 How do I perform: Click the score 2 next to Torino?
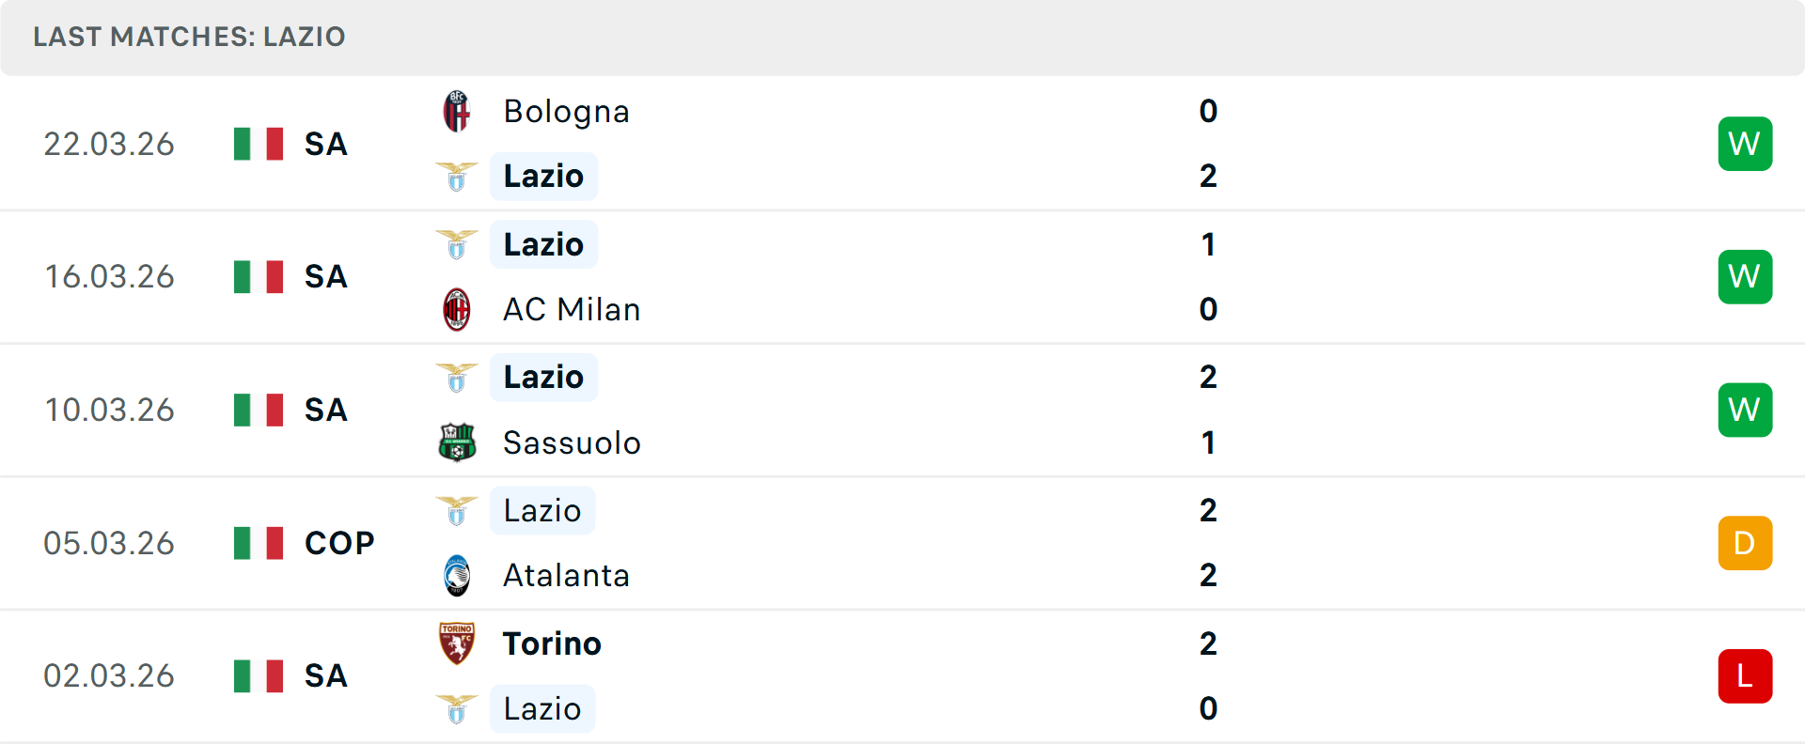(1208, 643)
